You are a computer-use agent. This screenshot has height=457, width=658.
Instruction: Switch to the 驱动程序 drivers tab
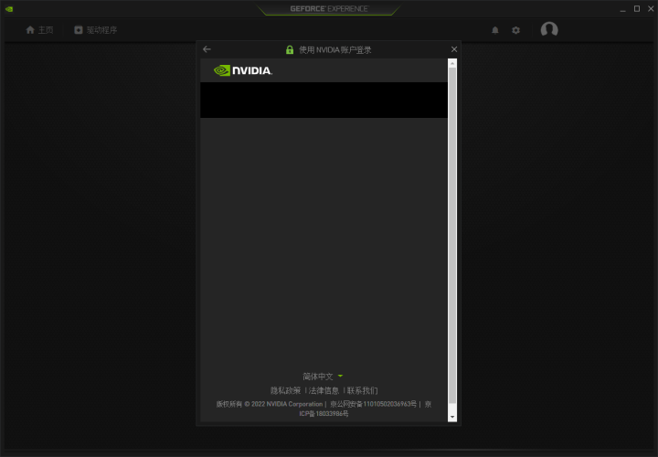96,30
